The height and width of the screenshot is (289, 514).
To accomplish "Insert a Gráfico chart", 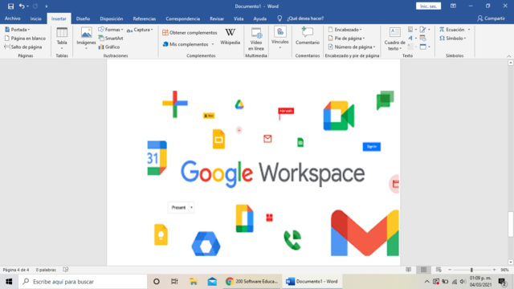I will [109, 47].
